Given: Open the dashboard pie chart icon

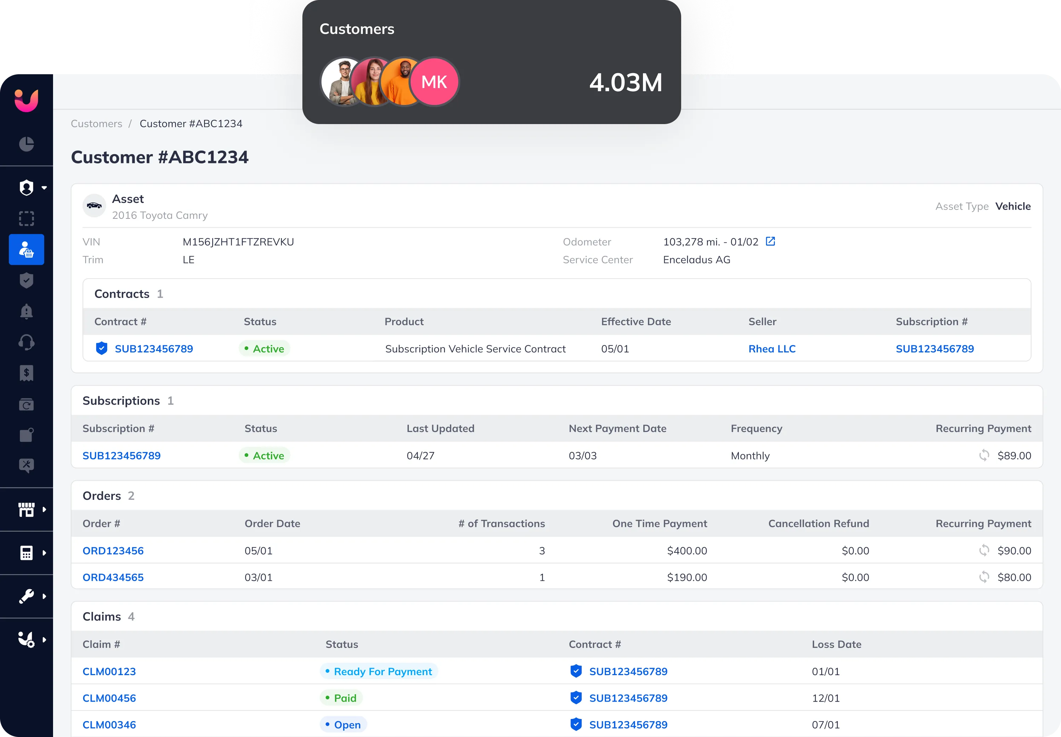Looking at the screenshot, I should tap(26, 144).
